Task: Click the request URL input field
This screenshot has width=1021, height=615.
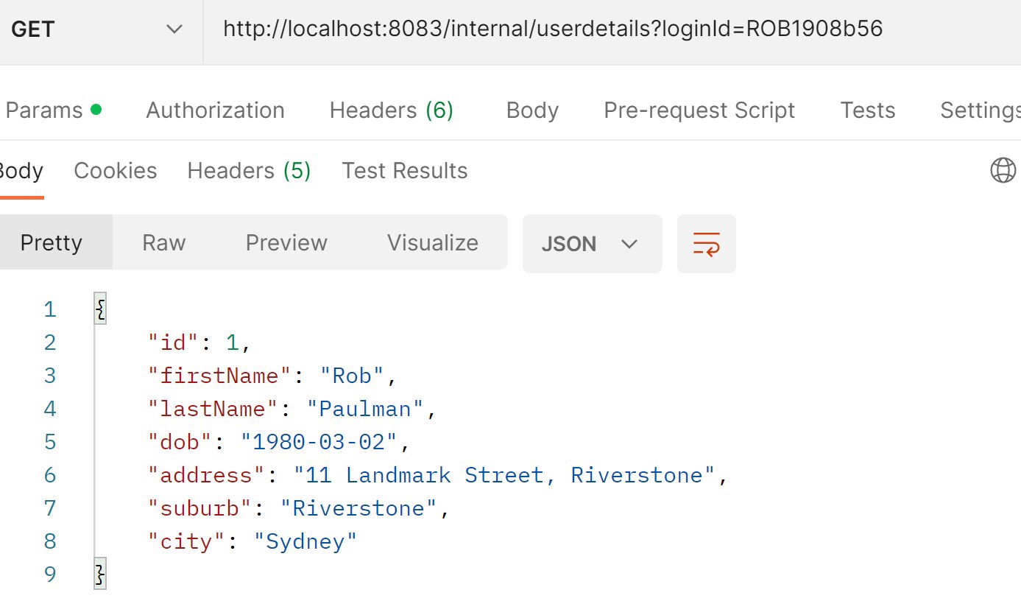Action: point(612,29)
